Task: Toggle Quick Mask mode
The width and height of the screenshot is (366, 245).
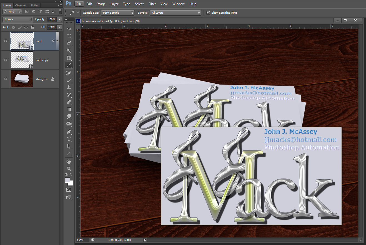Action: point(69,190)
